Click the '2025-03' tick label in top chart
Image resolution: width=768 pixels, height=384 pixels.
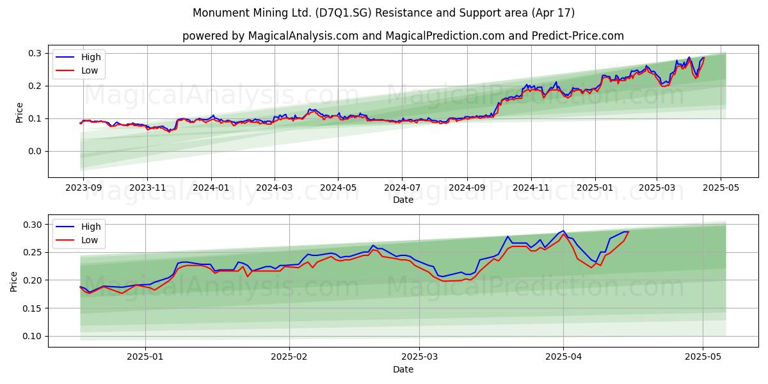[x=657, y=188]
